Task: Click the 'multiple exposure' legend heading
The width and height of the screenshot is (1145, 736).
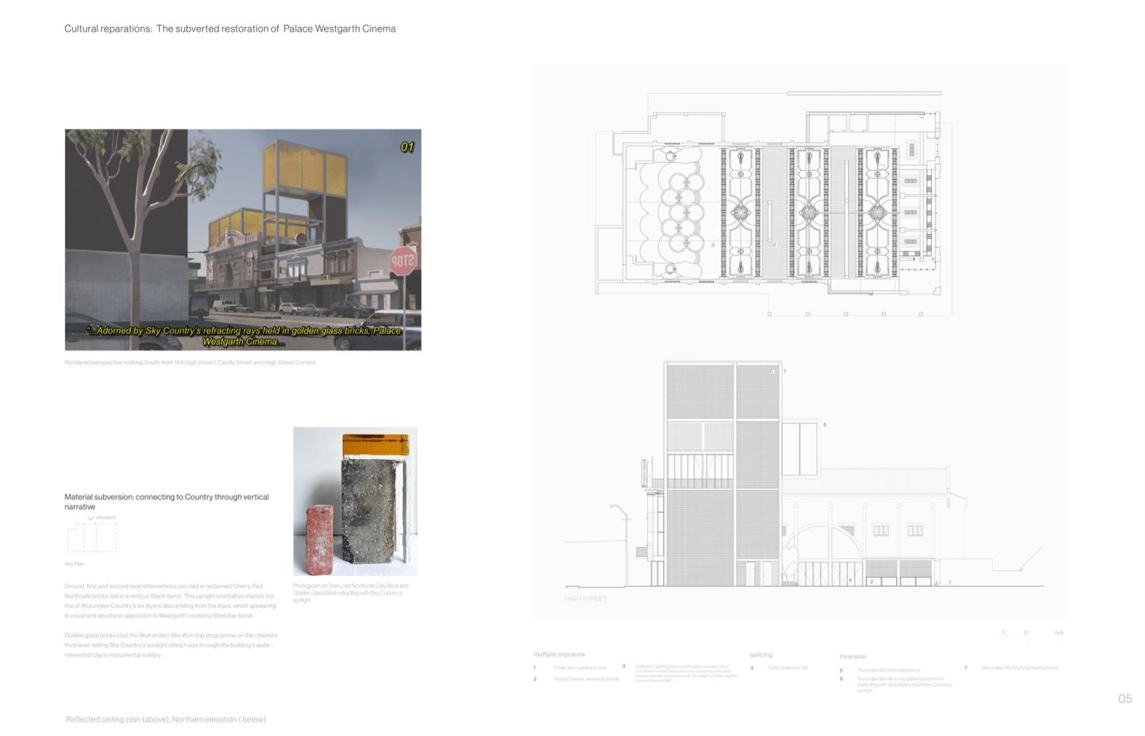Action: 559,654
